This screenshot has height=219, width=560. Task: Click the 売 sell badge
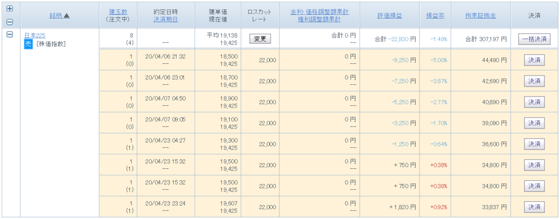pyautogui.click(x=28, y=44)
